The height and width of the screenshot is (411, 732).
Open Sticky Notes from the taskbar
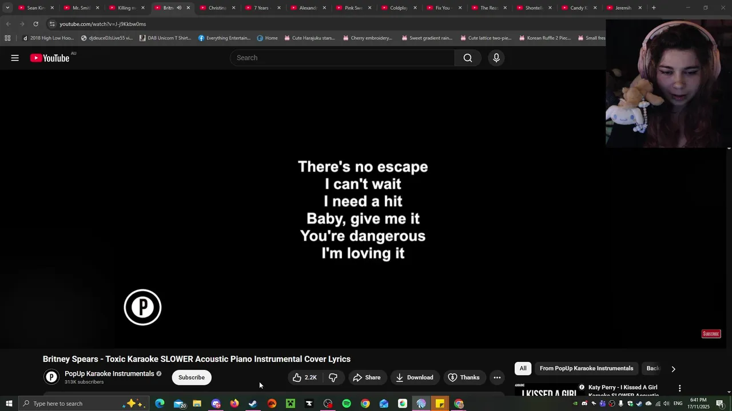pos(440,404)
